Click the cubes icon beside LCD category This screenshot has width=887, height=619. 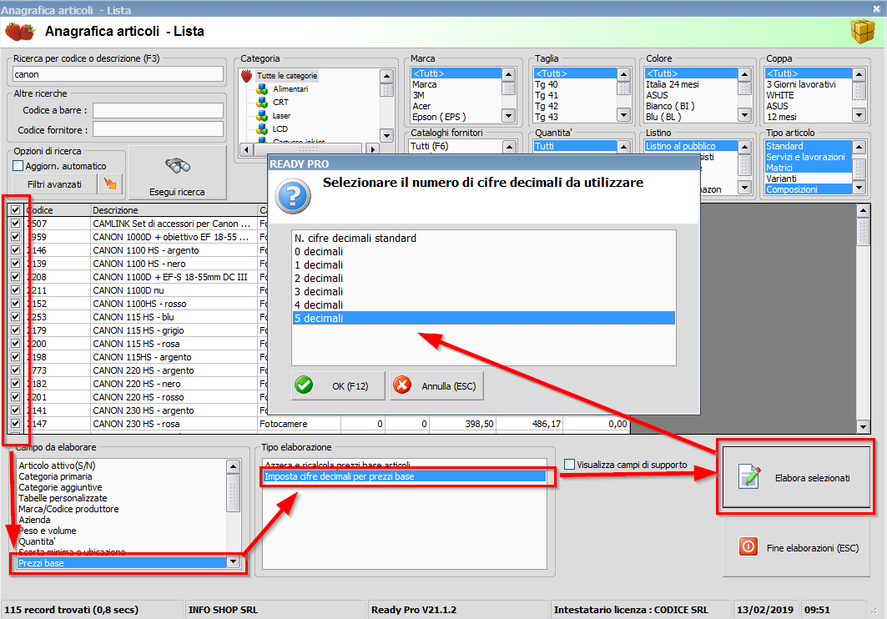click(262, 128)
